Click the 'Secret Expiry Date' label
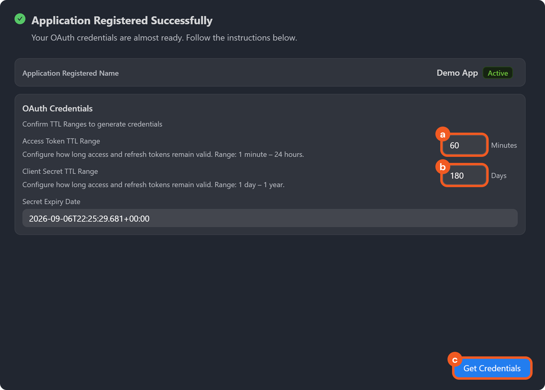The image size is (545, 390). (x=51, y=202)
